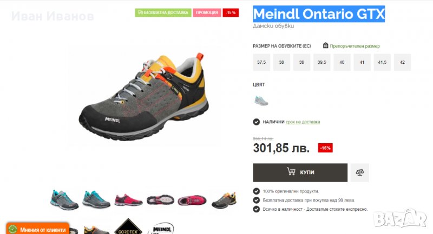Image resolution: width=433 pixels, height=234 pixels.
Task: Select shoe size 42
Action: pyautogui.click(x=402, y=62)
